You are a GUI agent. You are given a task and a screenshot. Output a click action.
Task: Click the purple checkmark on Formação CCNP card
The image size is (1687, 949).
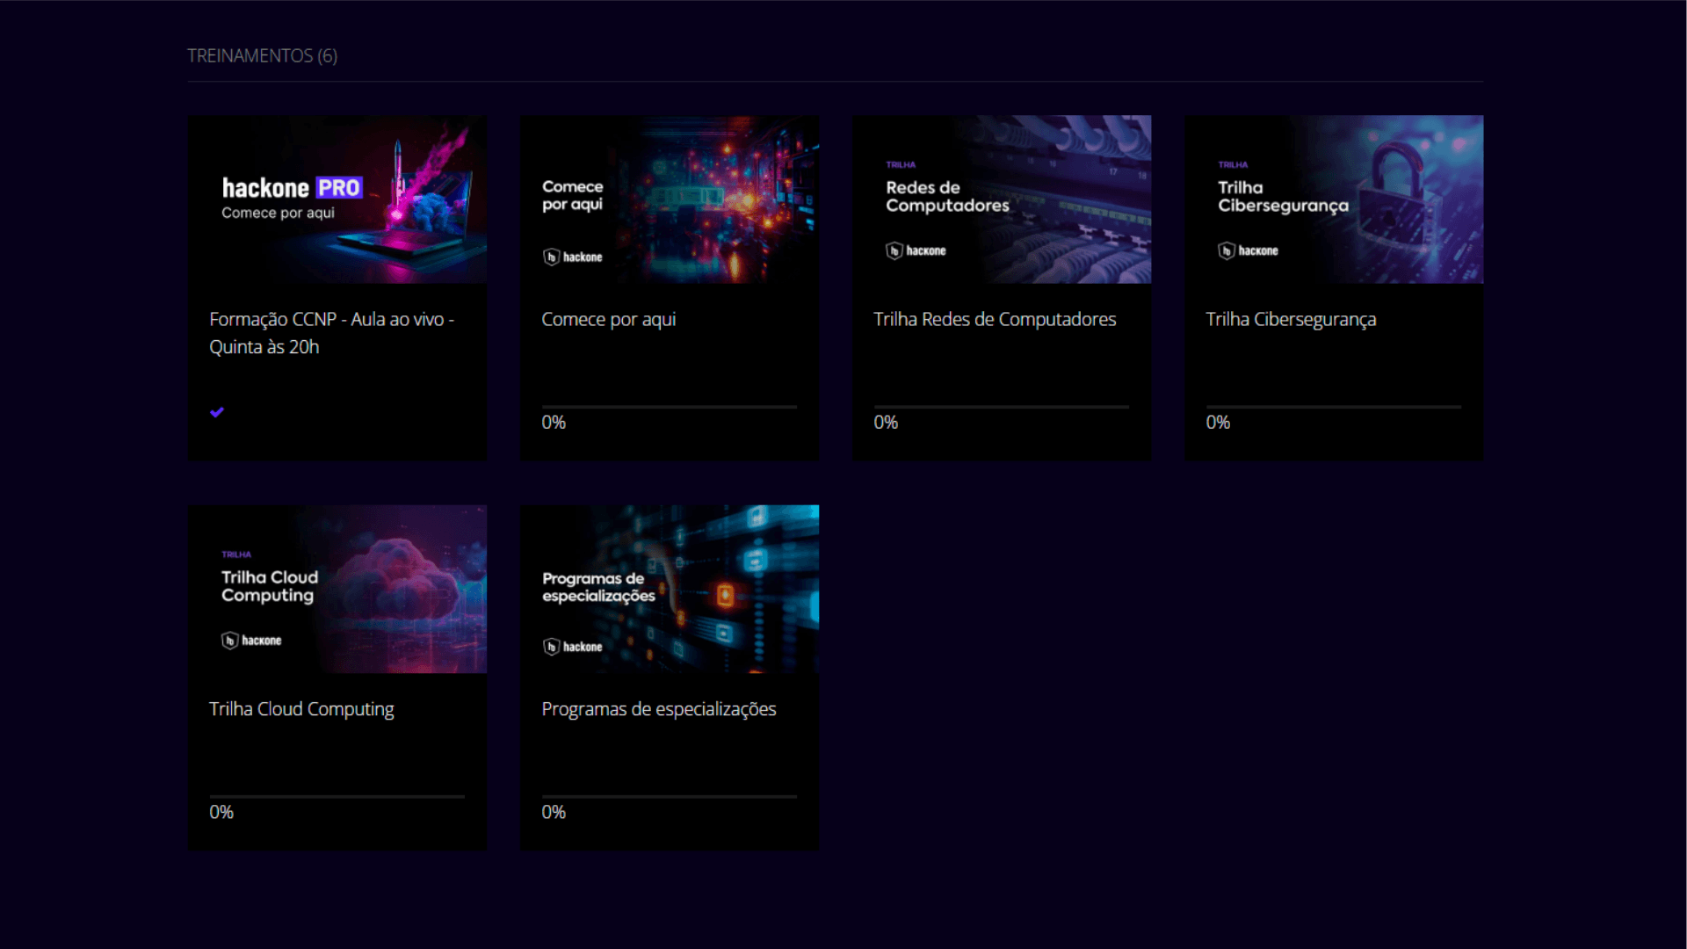coord(217,412)
